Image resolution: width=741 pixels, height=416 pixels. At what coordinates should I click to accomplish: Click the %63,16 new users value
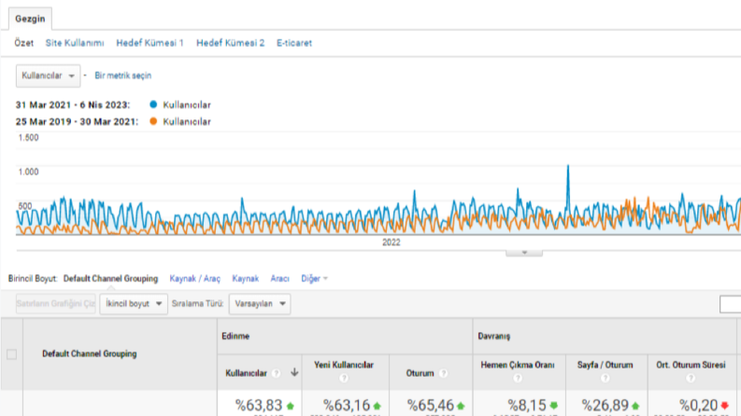347,405
